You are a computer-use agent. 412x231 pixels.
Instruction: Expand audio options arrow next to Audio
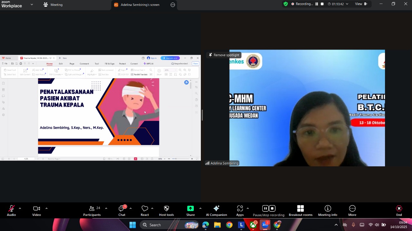click(20, 208)
